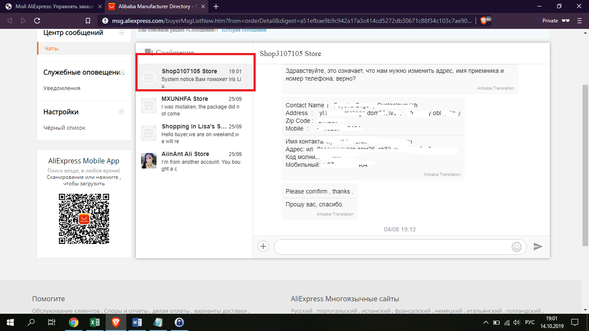589x331 pixels.
Task: Select the Alibaba Manufacturer Directory tab
Action: (157, 6)
